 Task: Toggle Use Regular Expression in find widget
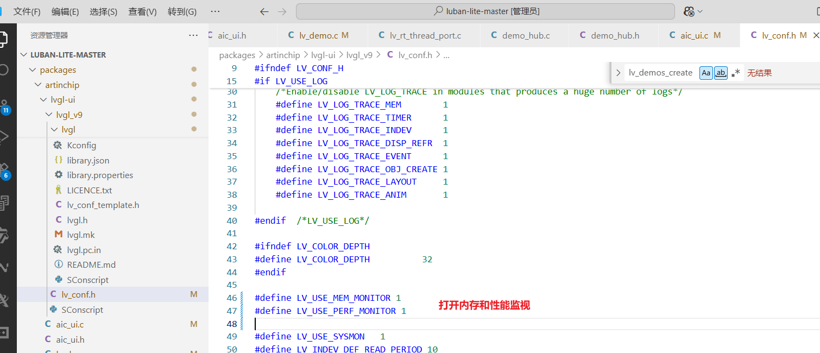[x=736, y=73]
